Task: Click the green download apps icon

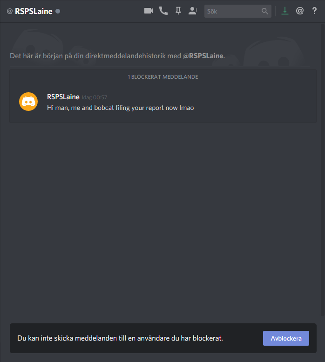Action: tap(285, 11)
